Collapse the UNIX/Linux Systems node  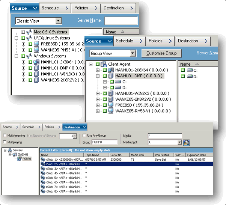[x=16, y=38]
